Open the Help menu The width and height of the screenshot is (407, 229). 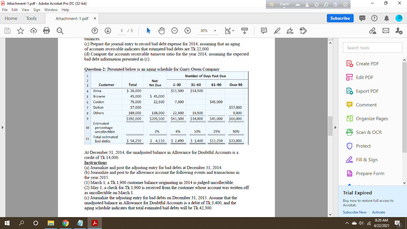coord(65,10)
